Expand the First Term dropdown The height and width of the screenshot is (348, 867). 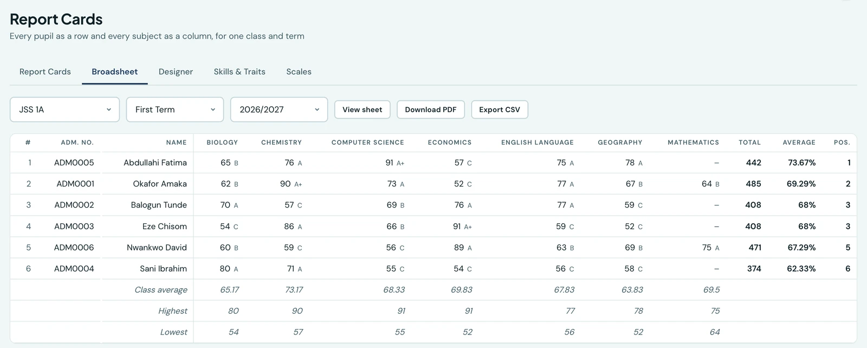coord(175,109)
